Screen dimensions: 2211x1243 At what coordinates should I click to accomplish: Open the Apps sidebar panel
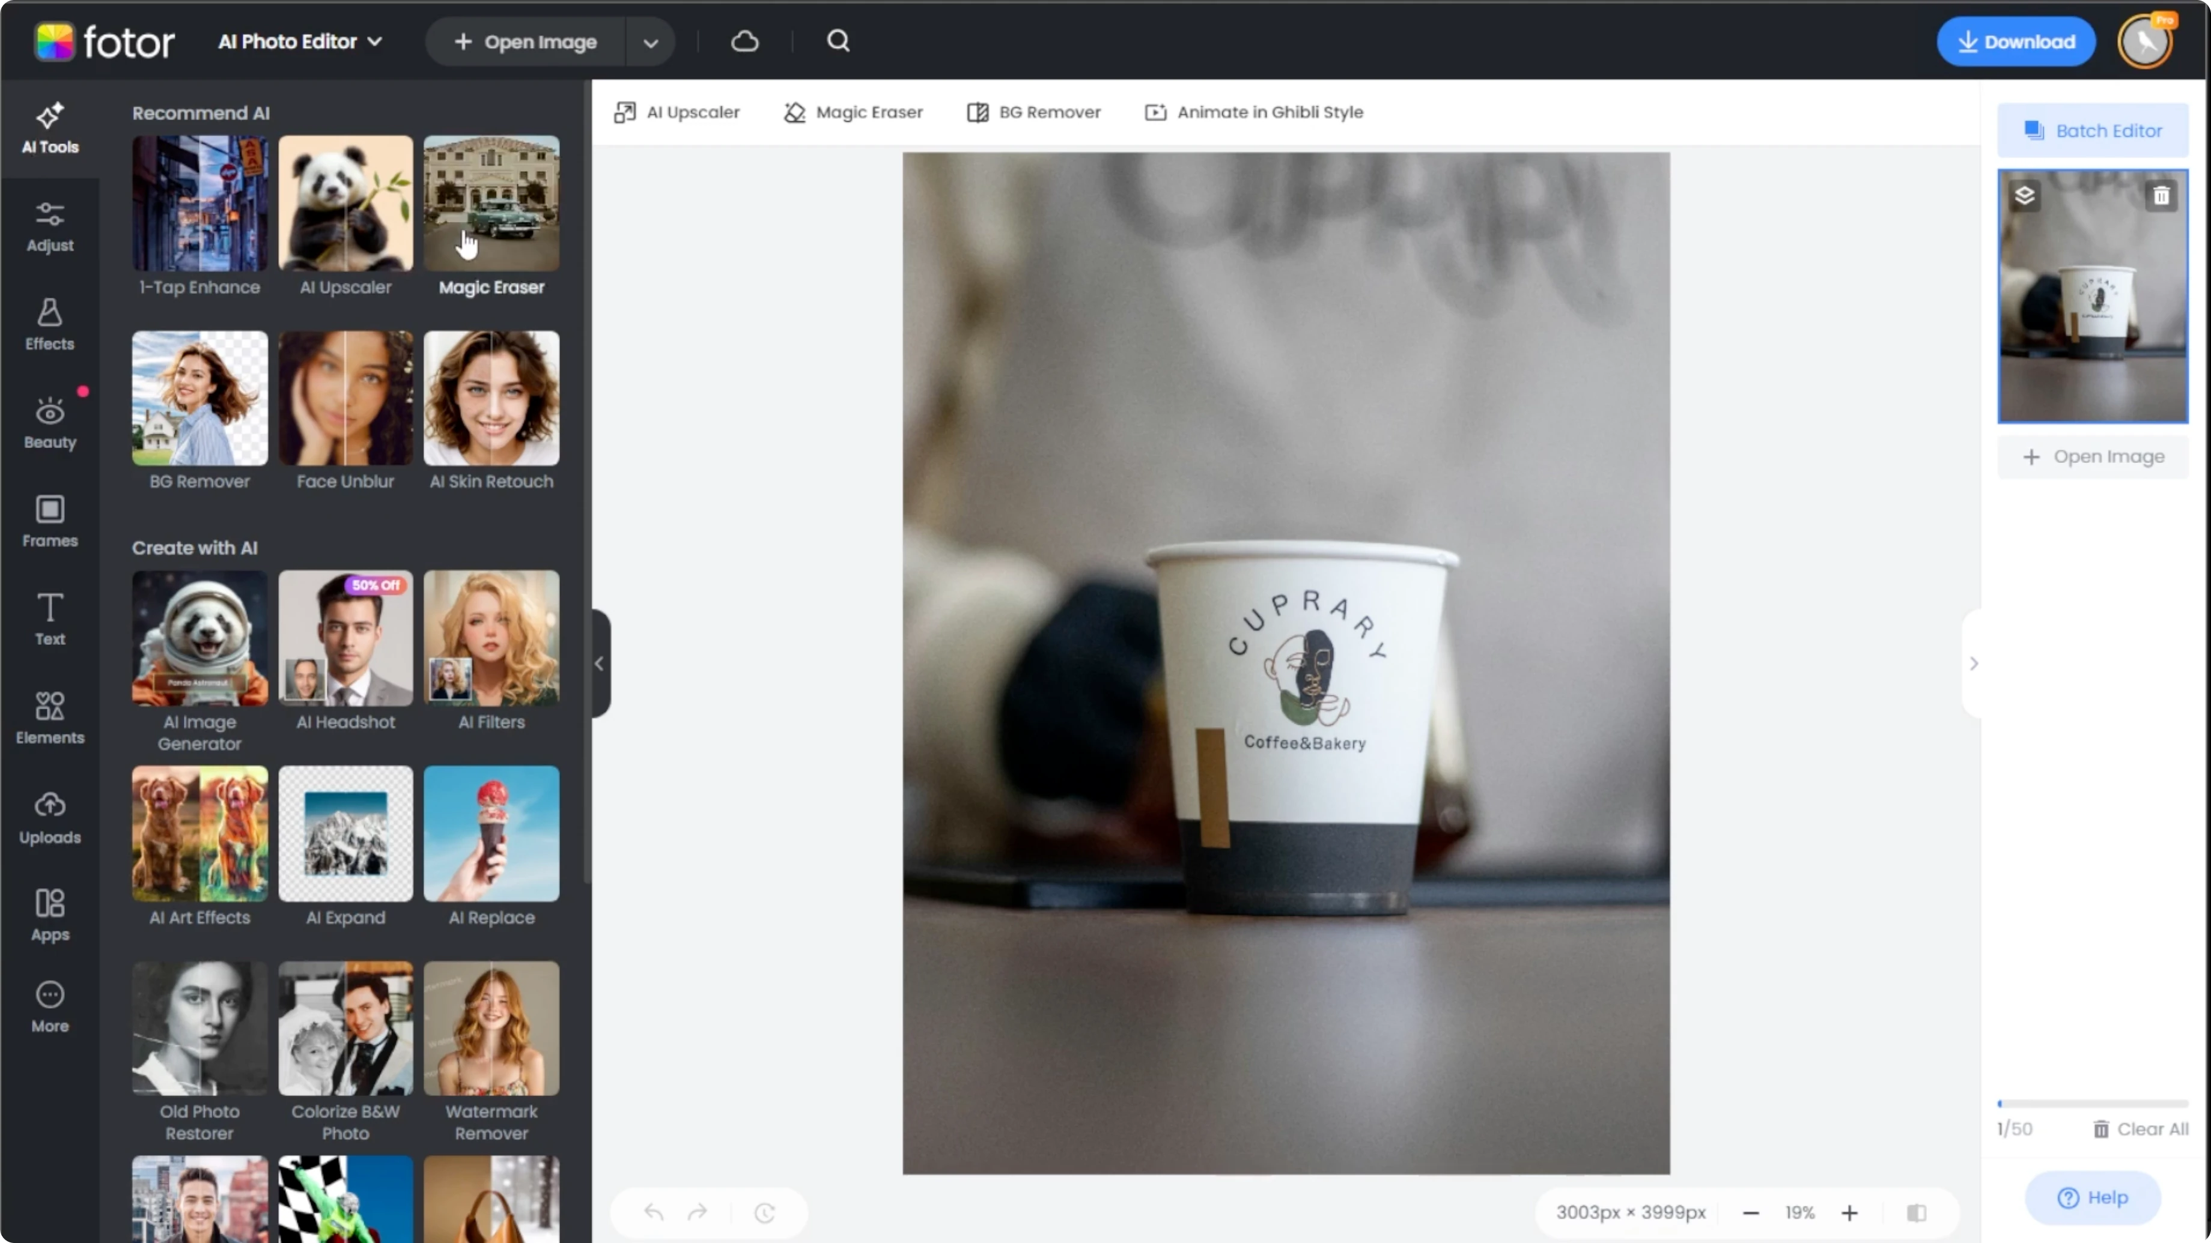coord(50,916)
